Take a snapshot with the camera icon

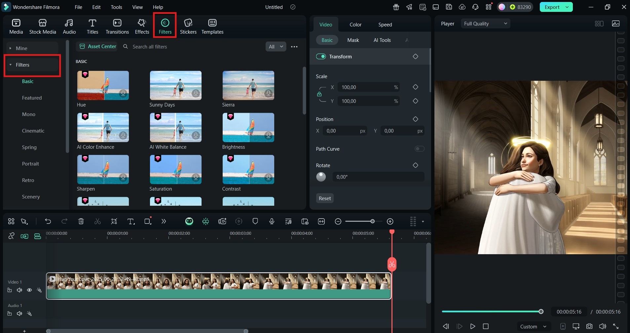[x=589, y=326]
